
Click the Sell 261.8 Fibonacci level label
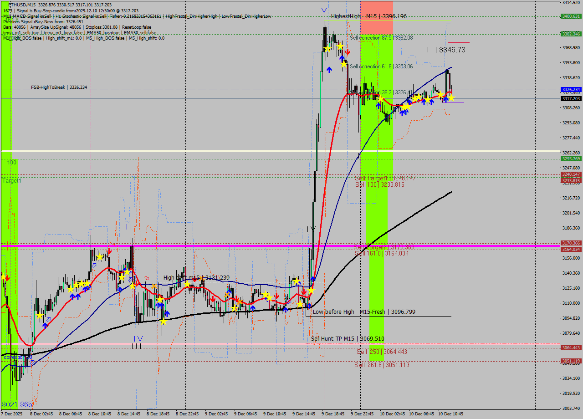tap(382, 365)
